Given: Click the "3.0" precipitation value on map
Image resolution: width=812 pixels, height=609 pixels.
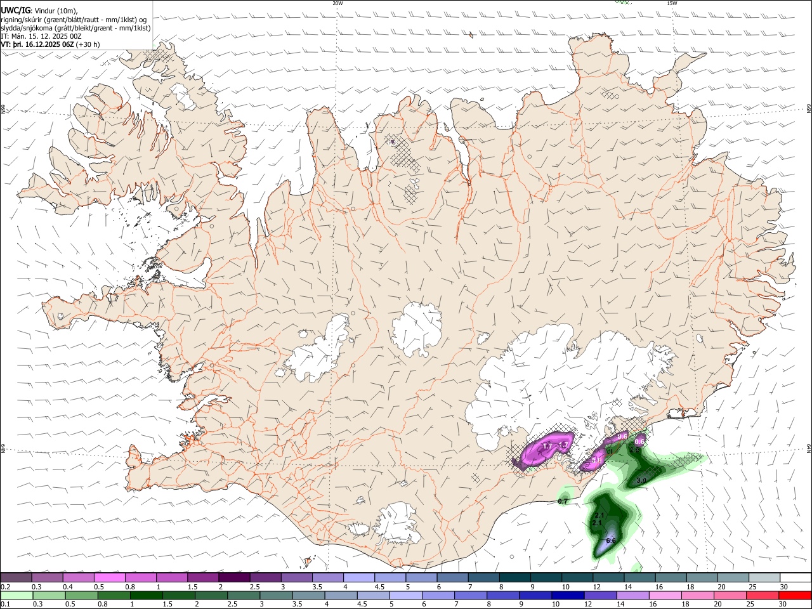Looking at the screenshot, I should coord(641,481).
